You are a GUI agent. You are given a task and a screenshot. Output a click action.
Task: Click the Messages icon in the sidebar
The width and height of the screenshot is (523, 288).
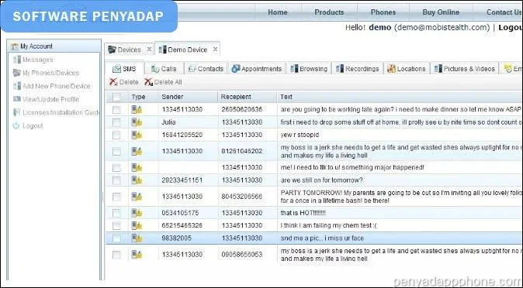point(16,60)
